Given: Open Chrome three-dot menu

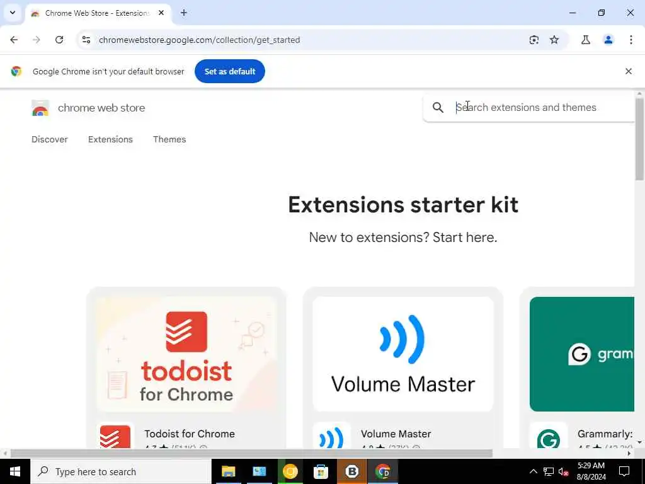Looking at the screenshot, I should click(x=631, y=40).
